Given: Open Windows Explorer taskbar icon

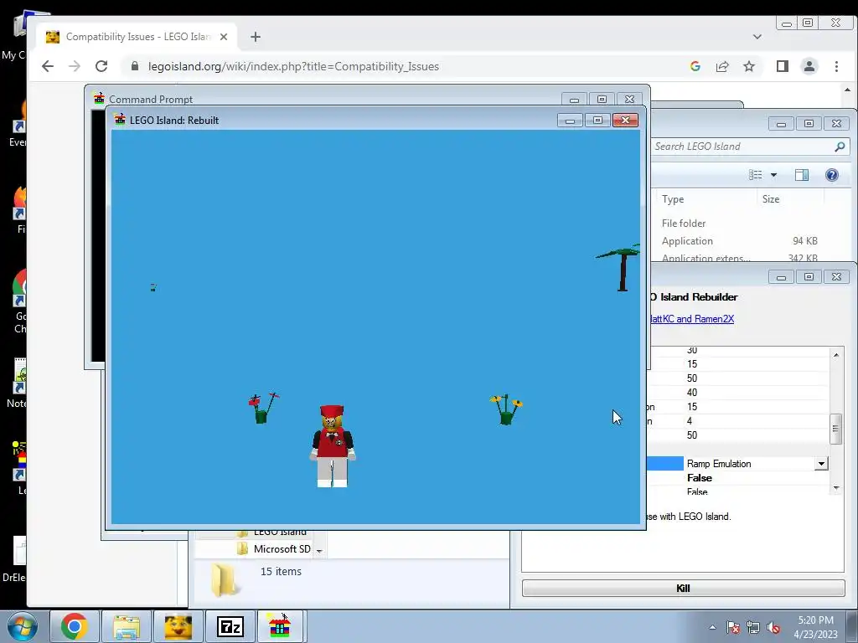Looking at the screenshot, I should (x=127, y=626).
